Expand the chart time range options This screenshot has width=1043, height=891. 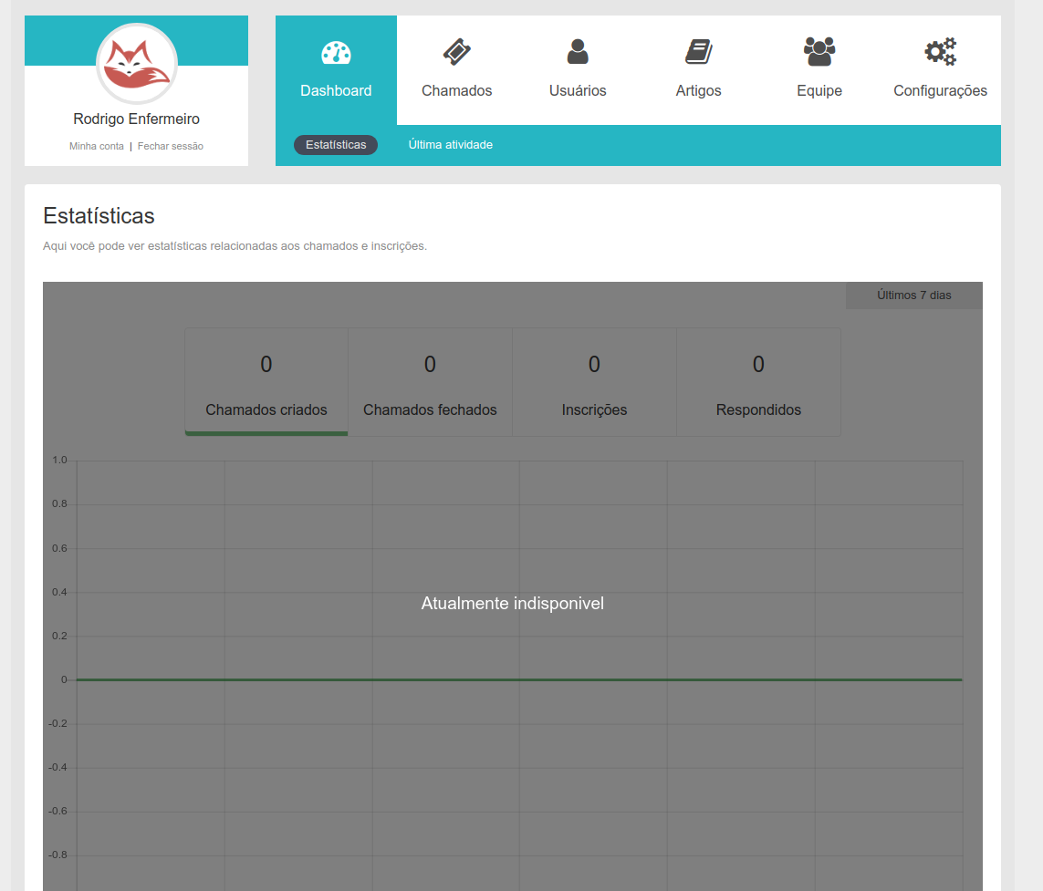(913, 295)
